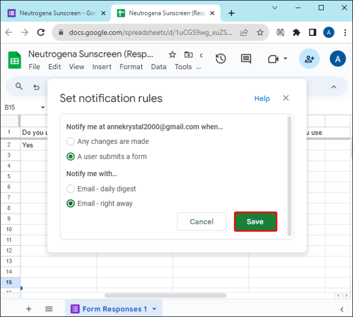
Task: Close the notification rules dialog
Action: click(x=286, y=98)
